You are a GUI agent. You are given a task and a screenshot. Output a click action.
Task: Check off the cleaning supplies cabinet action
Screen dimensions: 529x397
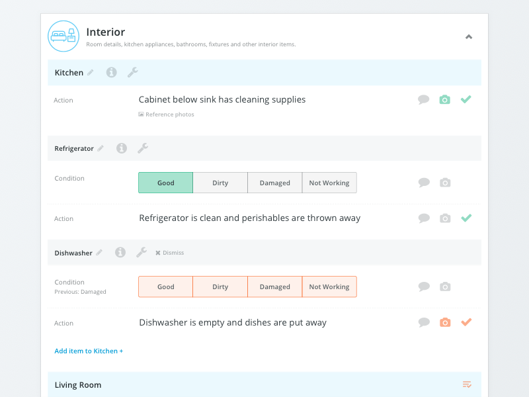click(x=466, y=99)
